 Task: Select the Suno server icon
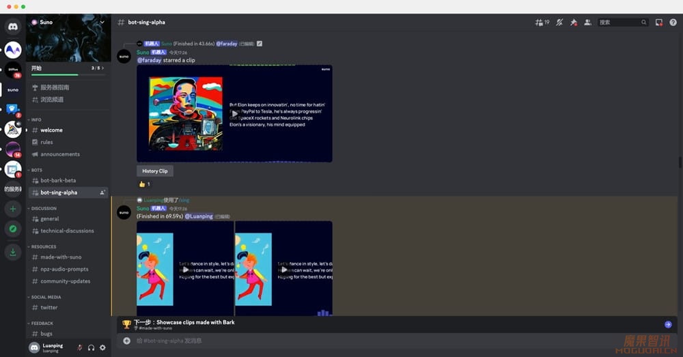tap(13, 89)
